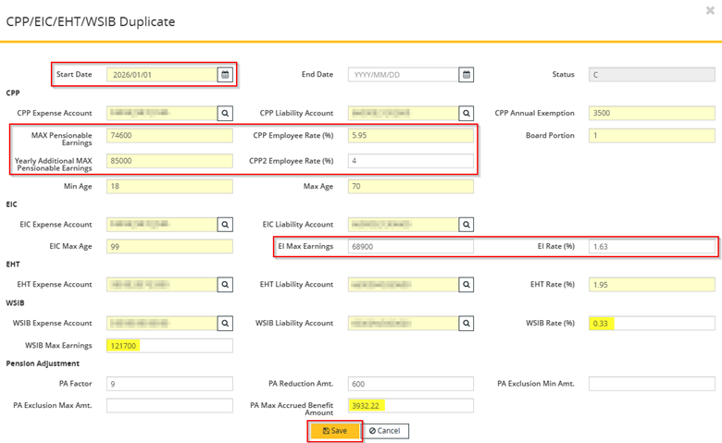The image size is (722, 443).
Task: Save the duplicated record
Action: tap(335, 431)
